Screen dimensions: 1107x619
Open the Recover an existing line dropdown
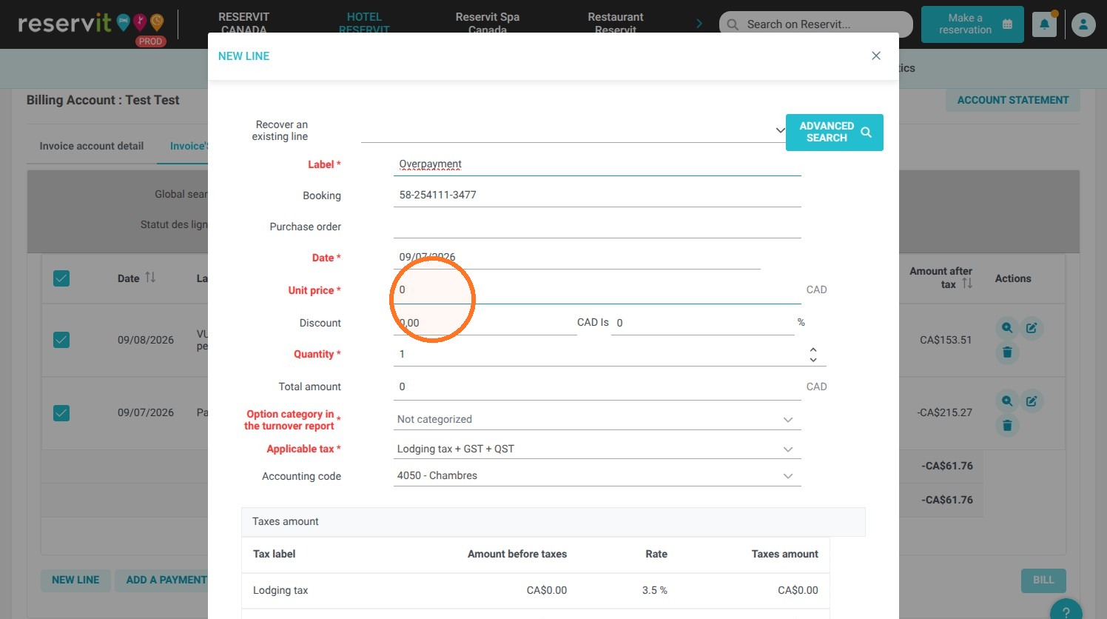[573, 130]
